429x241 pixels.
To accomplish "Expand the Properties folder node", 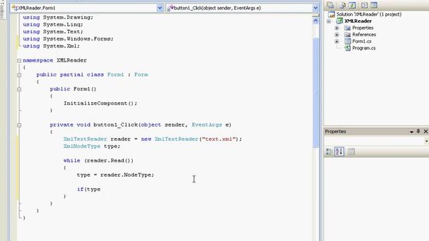I will tap(336, 28).
